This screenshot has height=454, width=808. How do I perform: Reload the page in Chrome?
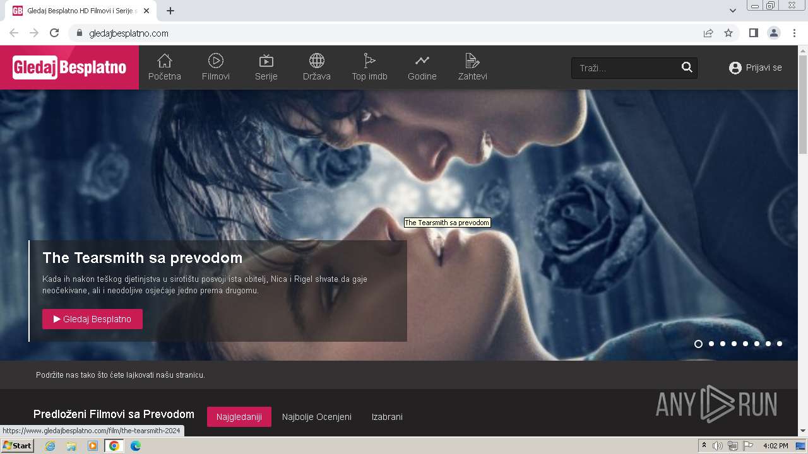point(54,33)
